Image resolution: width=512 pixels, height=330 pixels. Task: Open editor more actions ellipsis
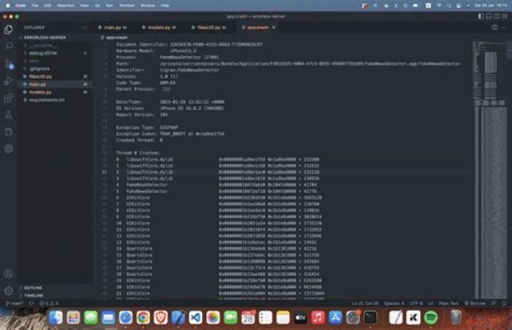click(504, 28)
